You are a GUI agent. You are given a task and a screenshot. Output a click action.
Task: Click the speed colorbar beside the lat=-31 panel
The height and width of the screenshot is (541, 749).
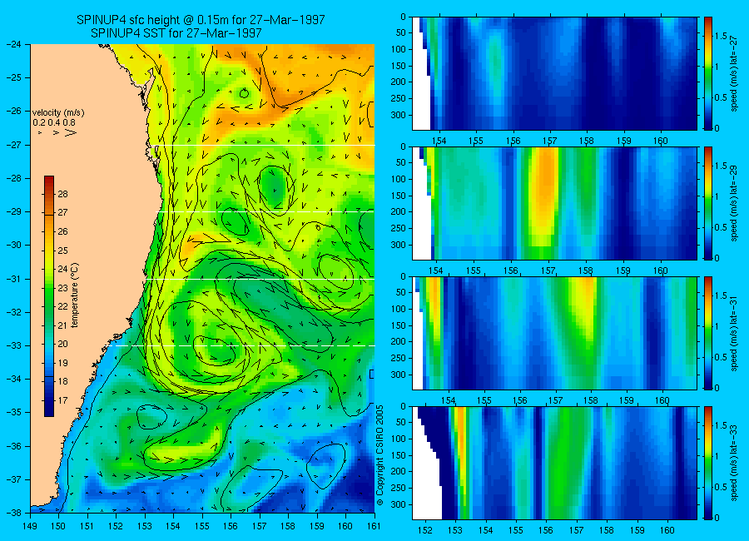click(x=707, y=333)
